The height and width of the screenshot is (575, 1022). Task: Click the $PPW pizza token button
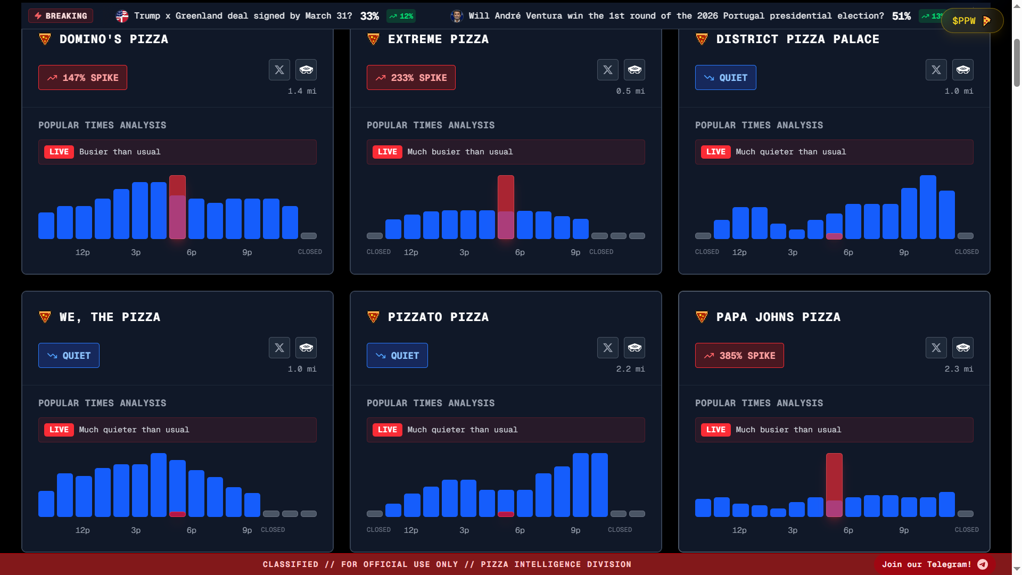pos(972,21)
